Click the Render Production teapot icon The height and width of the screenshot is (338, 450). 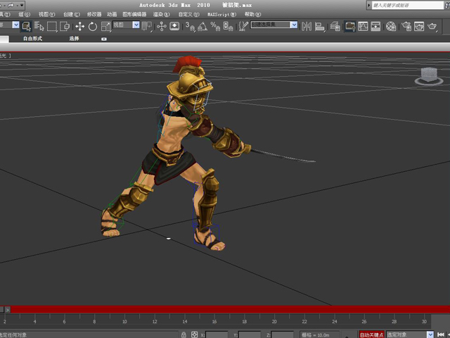[432, 27]
